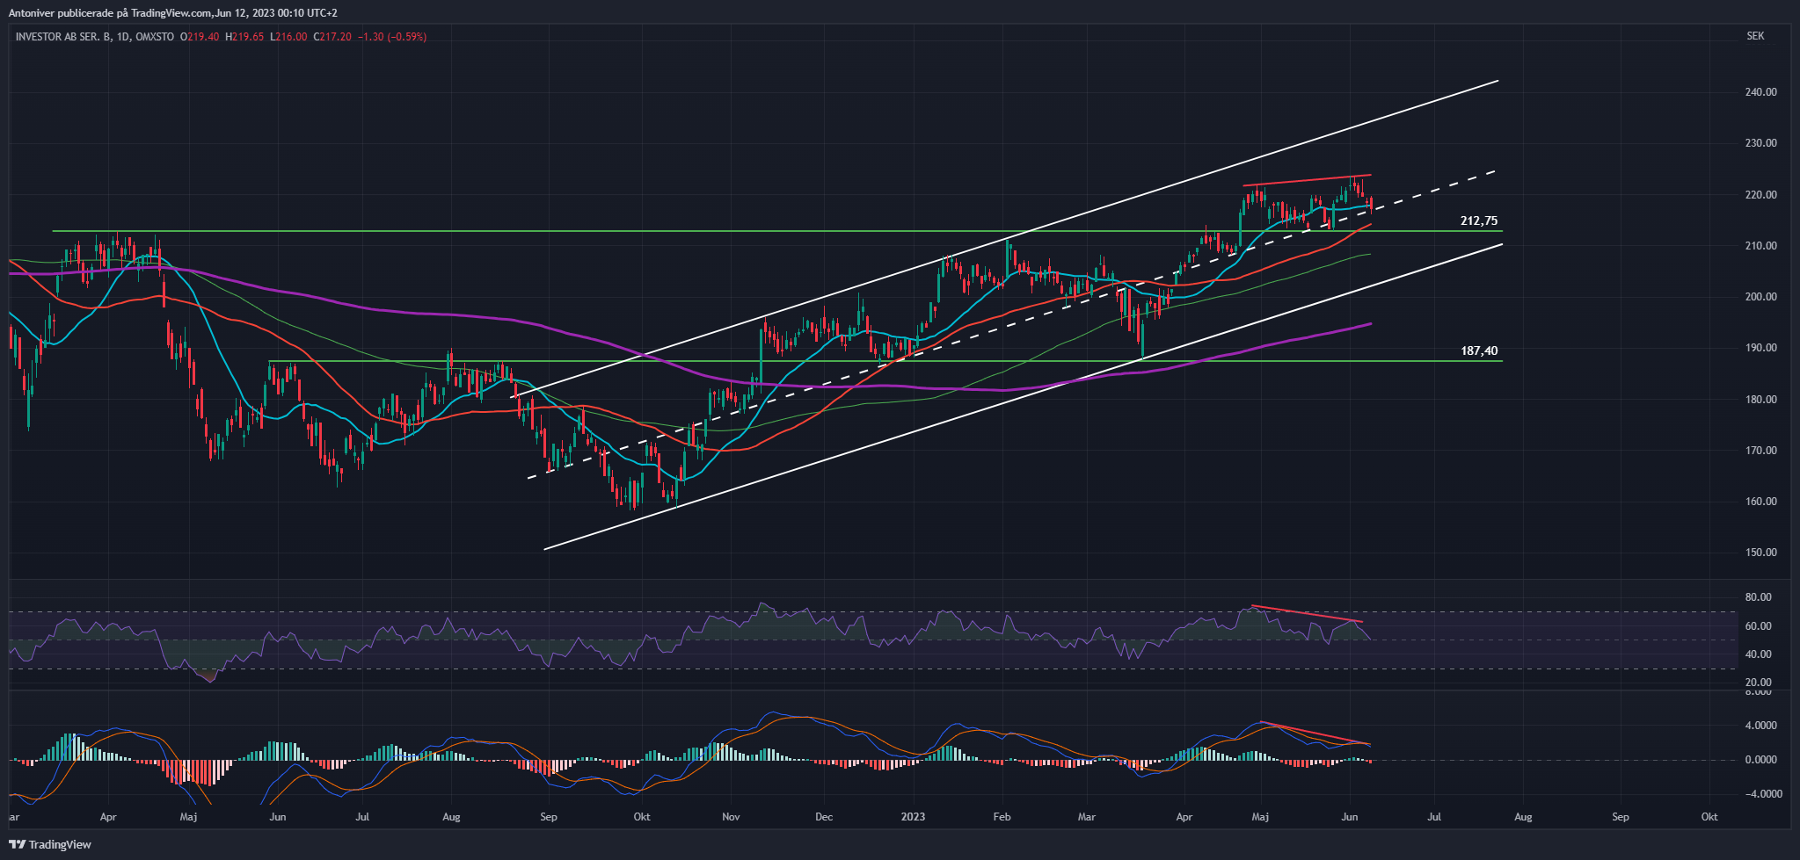Select the 212,75 resistance level label

point(1478,221)
